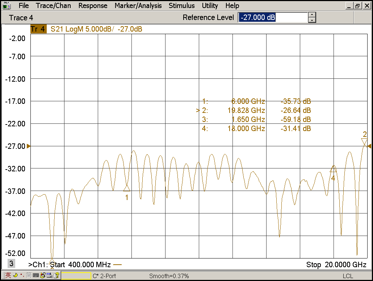
Task: Select marker 1 triangle on the trace
Action: coord(127,188)
